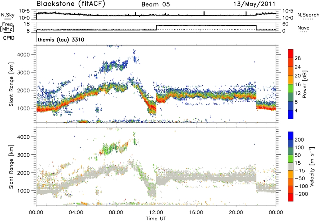
Task: Click the '12:00' time tick label
Action: [156, 213]
